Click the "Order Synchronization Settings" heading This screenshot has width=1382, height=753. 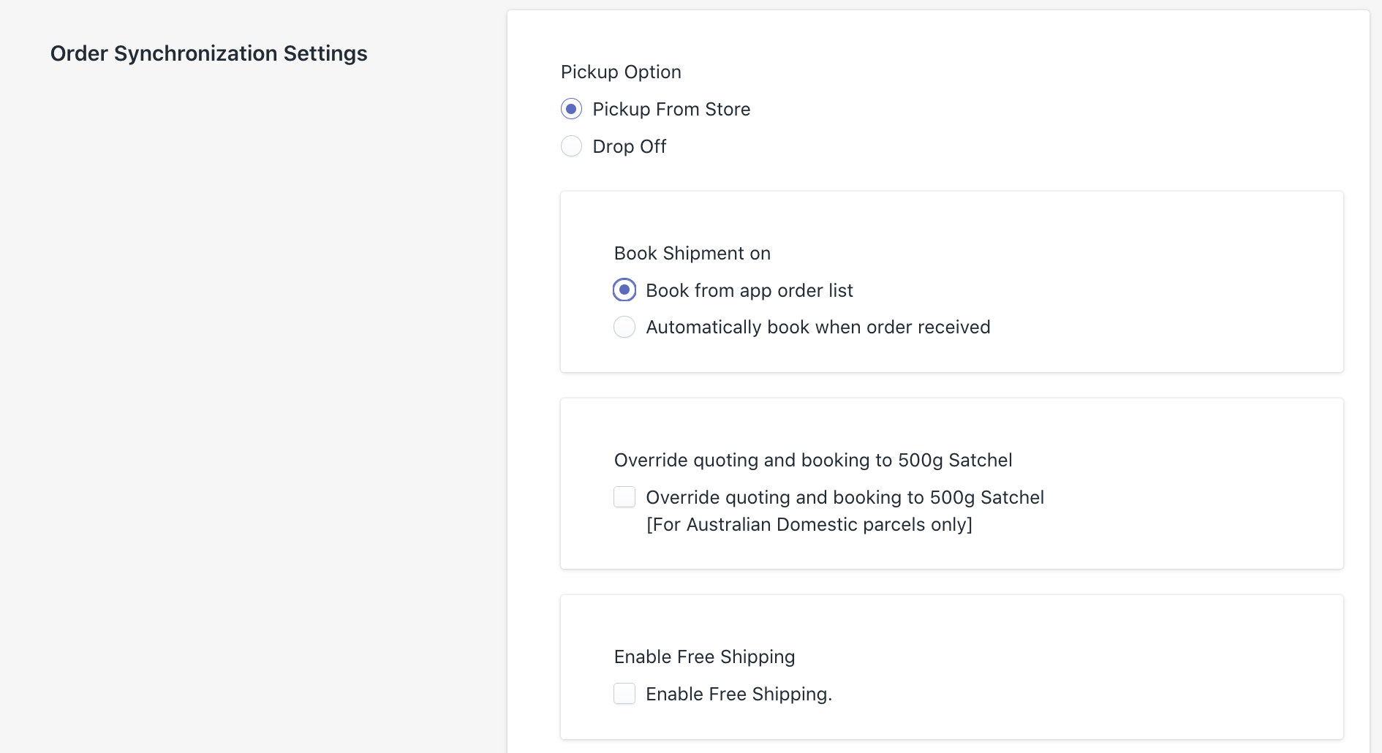[x=208, y=53]
